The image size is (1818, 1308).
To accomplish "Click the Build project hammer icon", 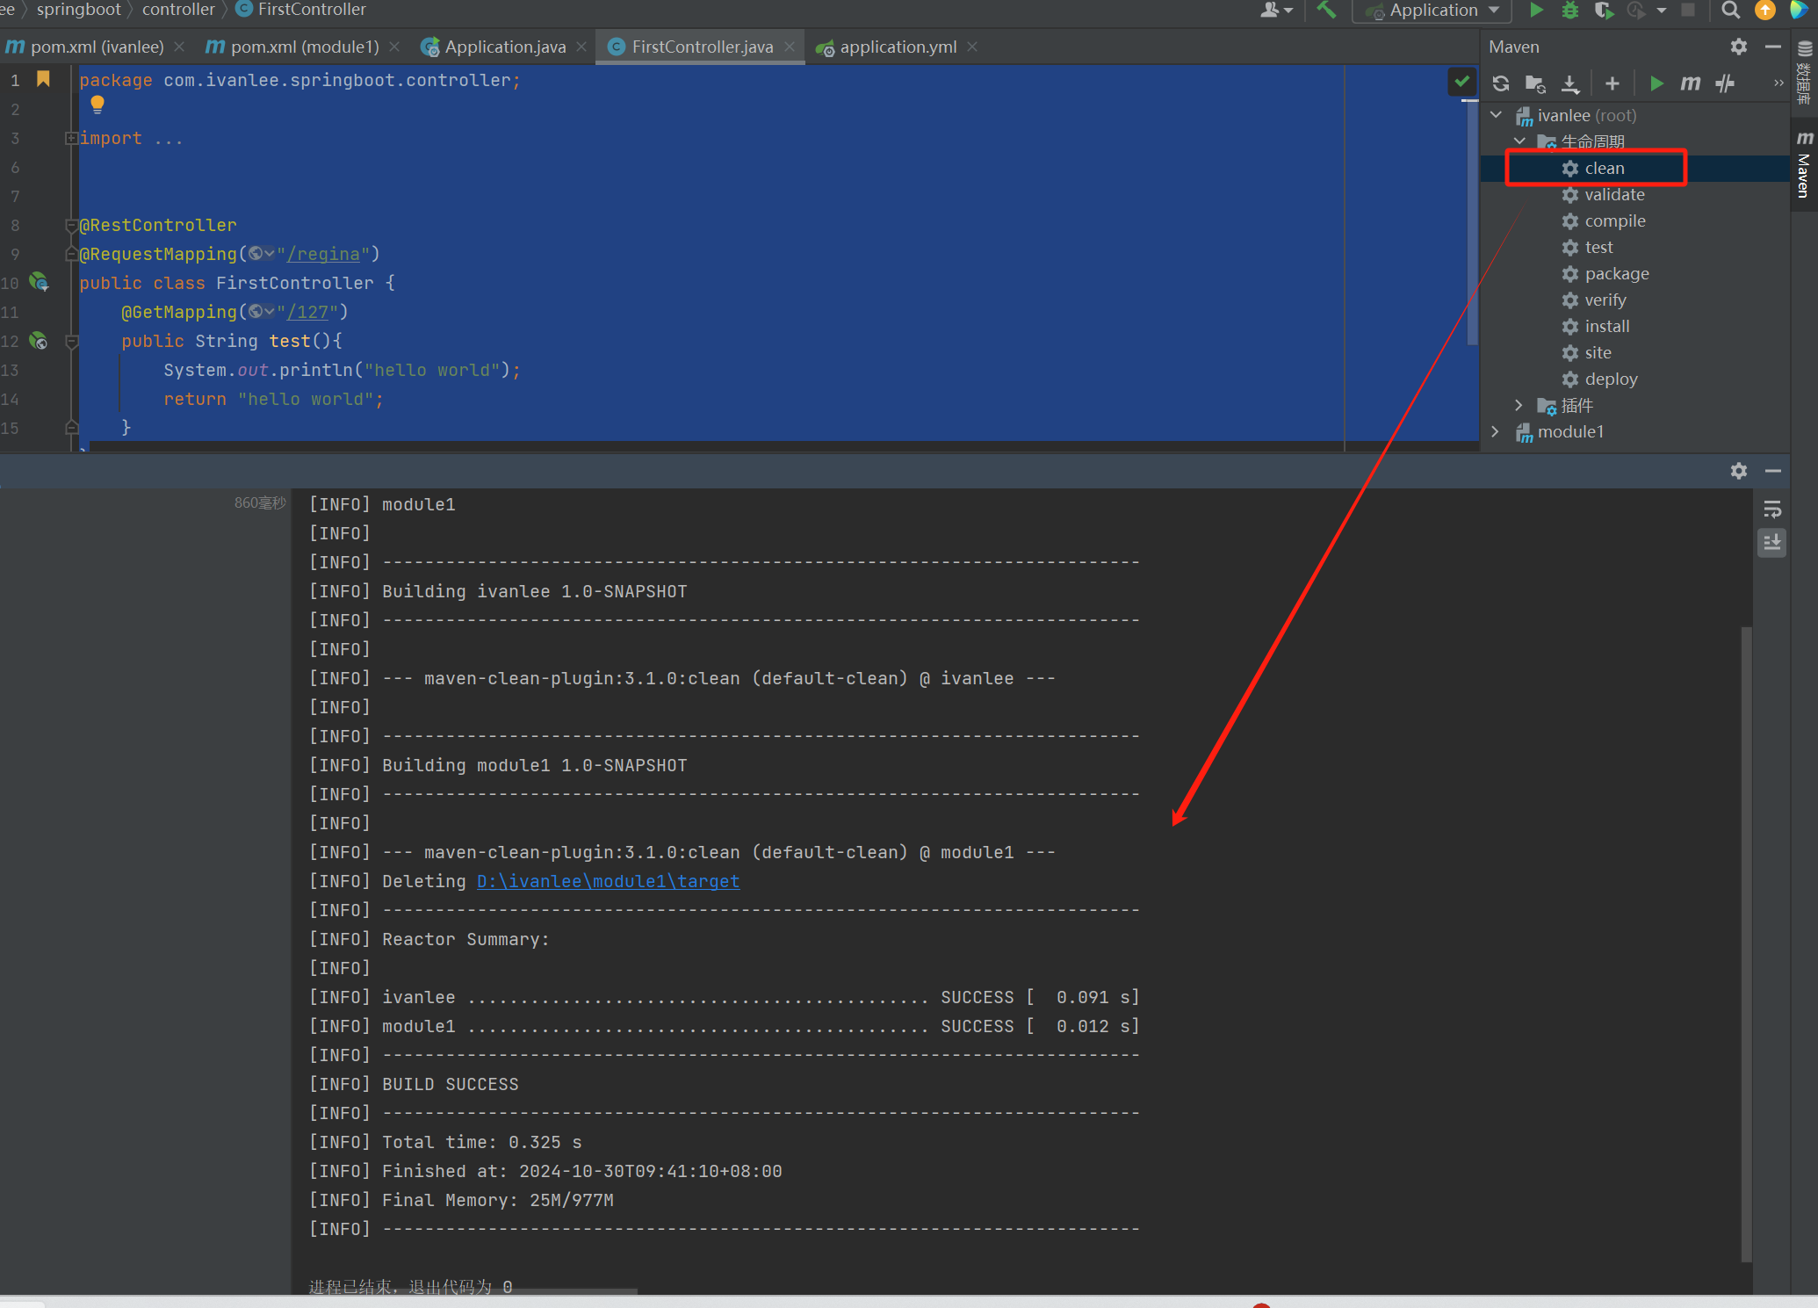I will click(1326, 11).
